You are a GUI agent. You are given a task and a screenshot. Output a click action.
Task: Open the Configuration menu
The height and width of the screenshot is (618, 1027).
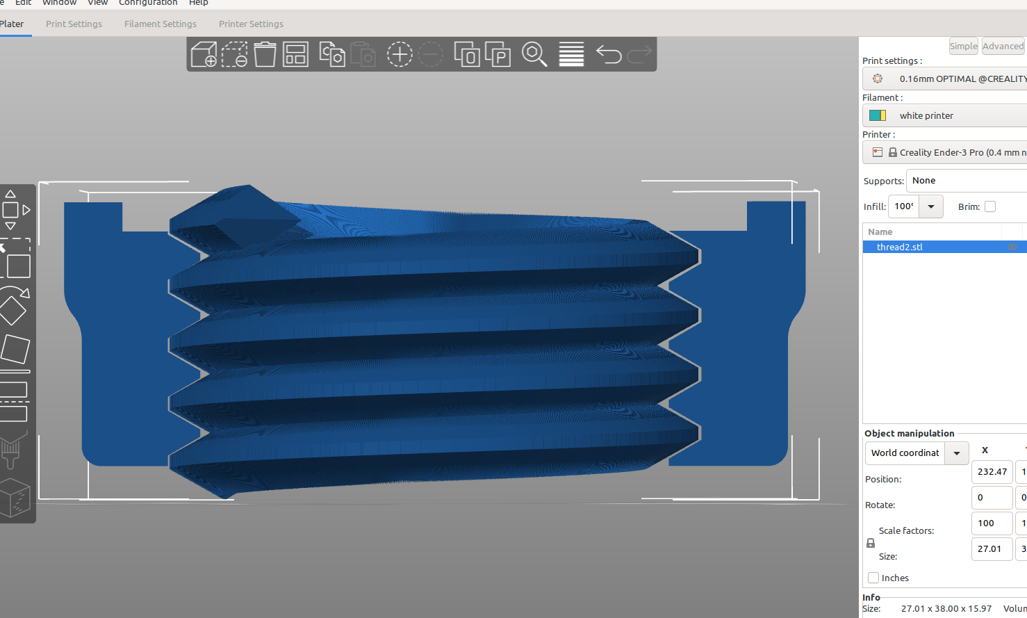[148, 3]
